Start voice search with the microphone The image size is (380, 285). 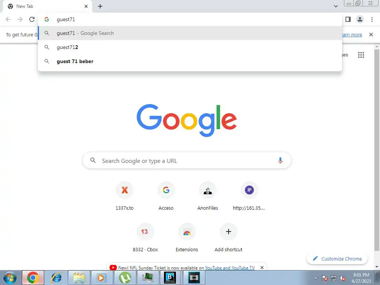click(280, 160)
